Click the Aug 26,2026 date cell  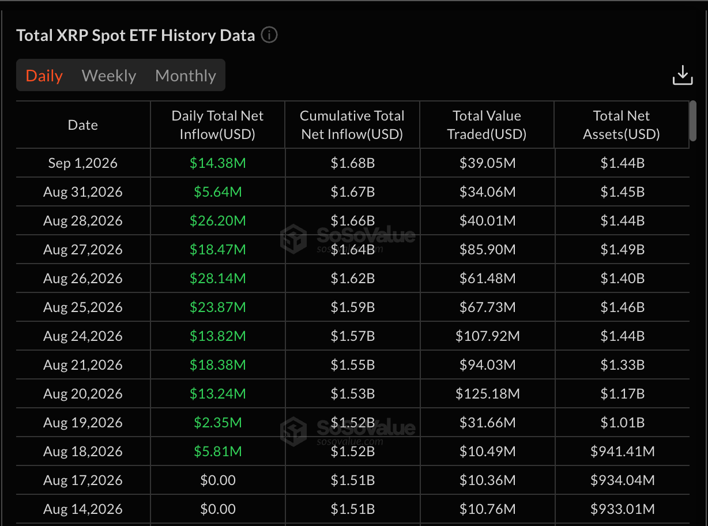pos(83,279)
